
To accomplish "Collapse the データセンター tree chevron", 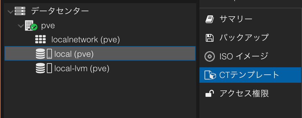I will [10, 12].
